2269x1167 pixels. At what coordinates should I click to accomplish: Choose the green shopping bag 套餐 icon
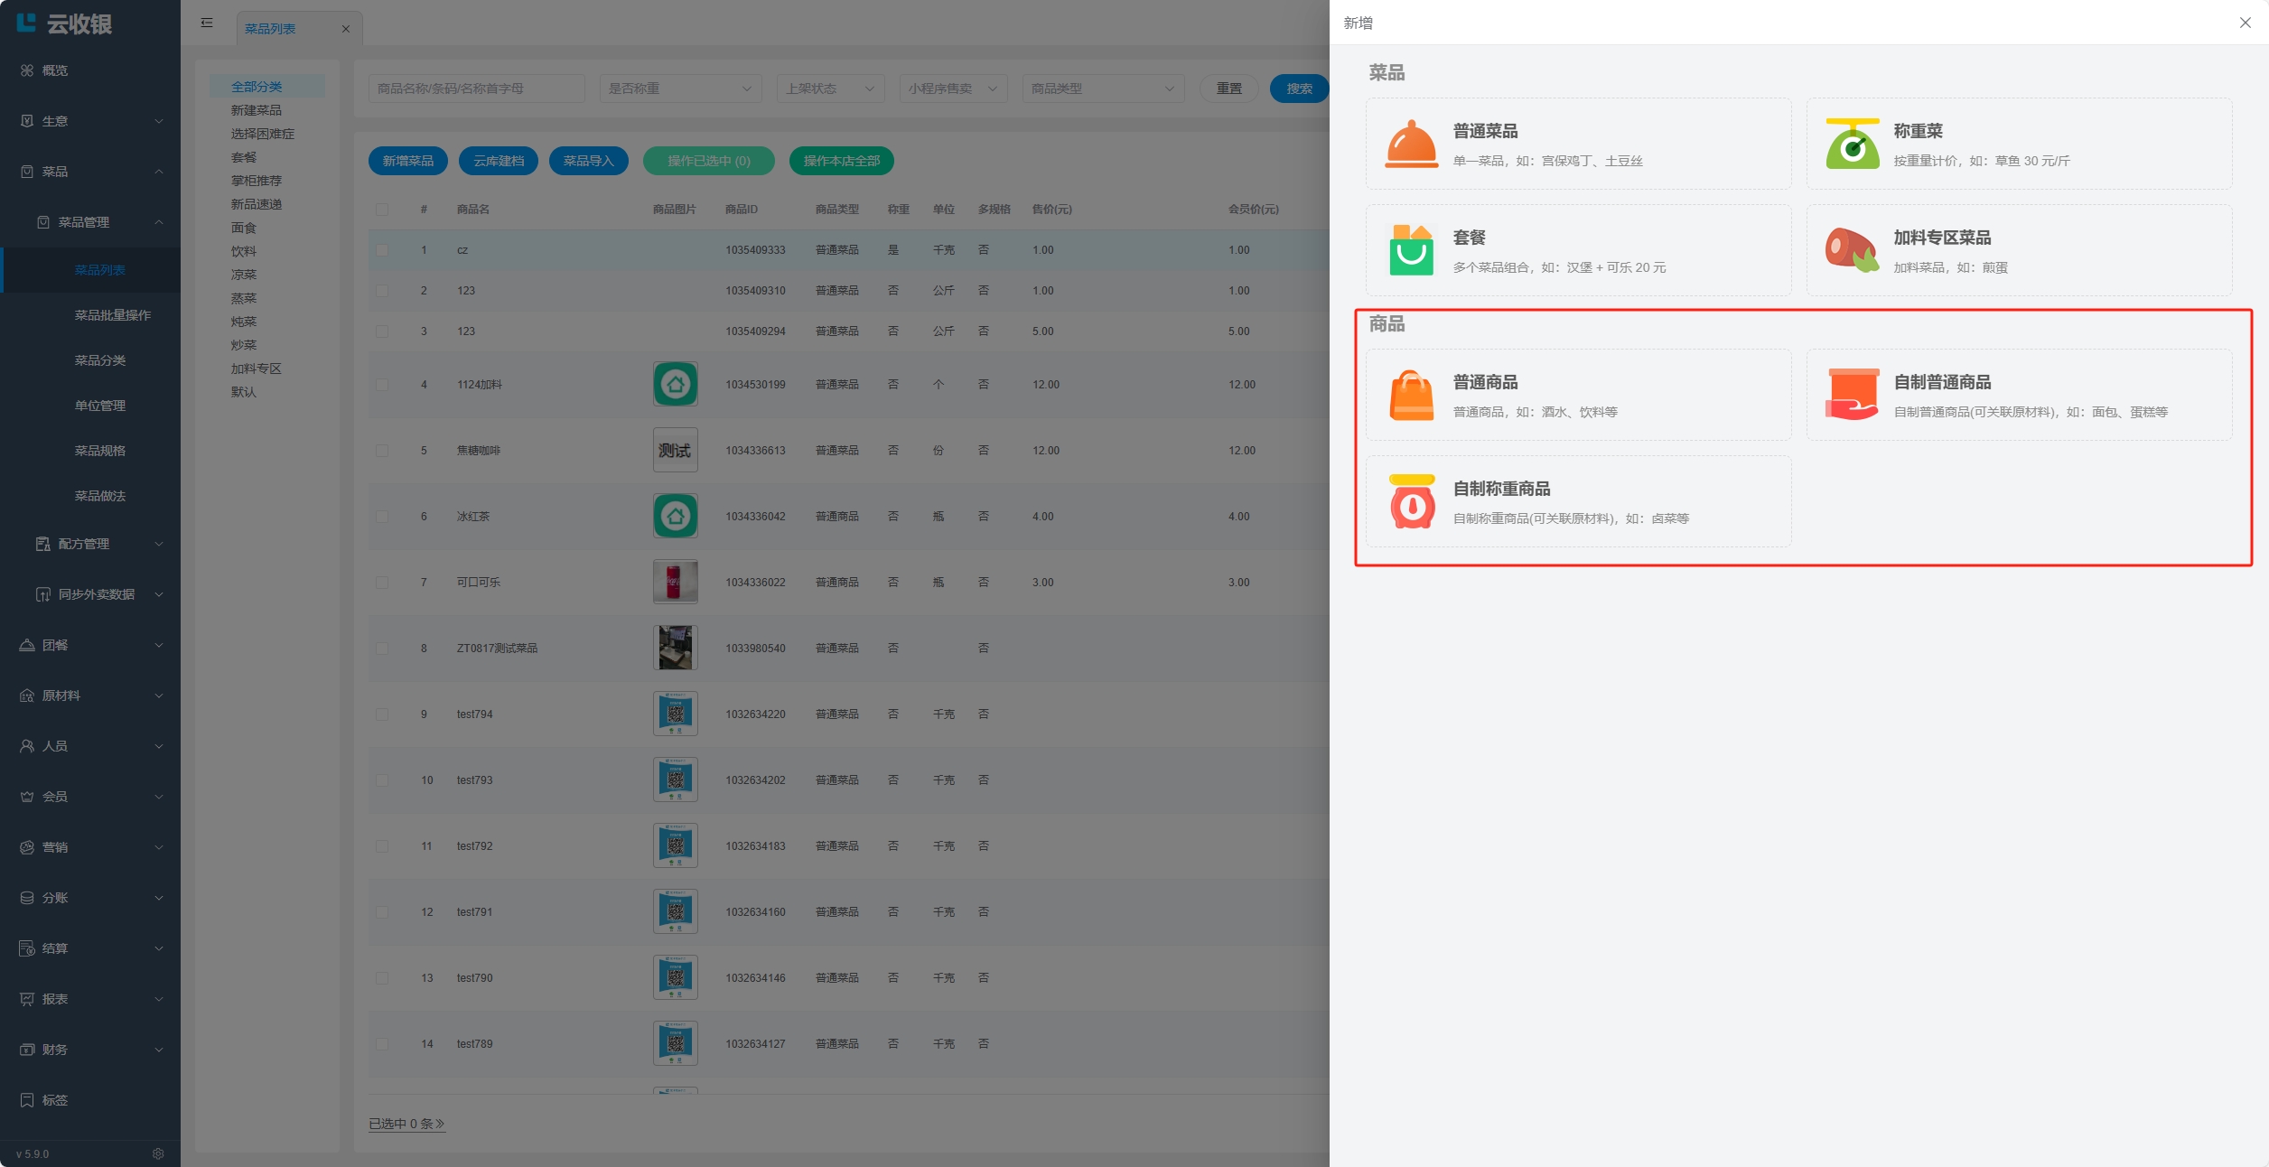click(1411, 250)
